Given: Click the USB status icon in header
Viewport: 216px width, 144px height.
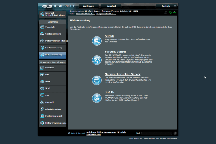Looking at the screenshot, I should (174, 12).
